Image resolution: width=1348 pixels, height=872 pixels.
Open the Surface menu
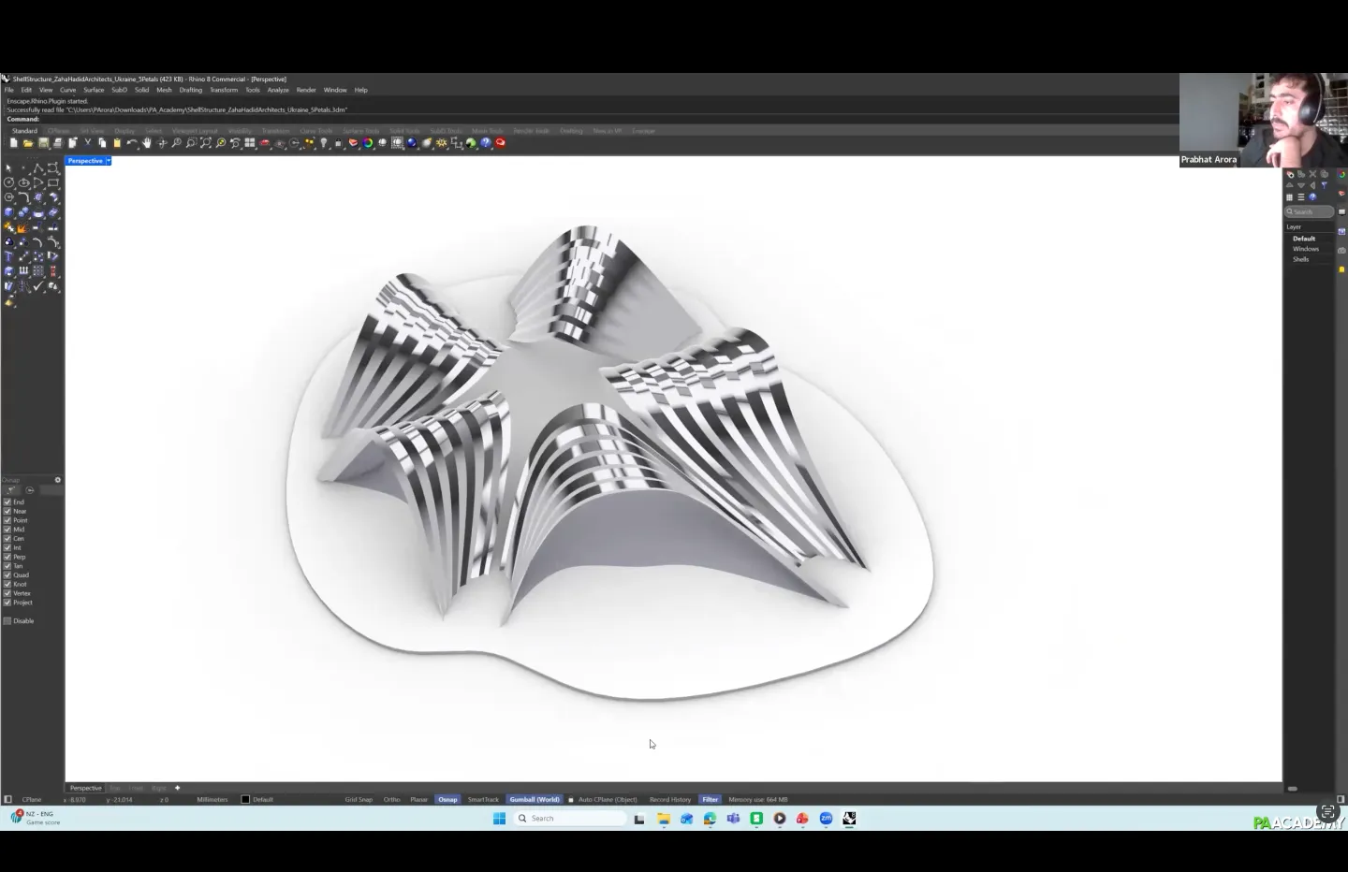pos(94,90)
